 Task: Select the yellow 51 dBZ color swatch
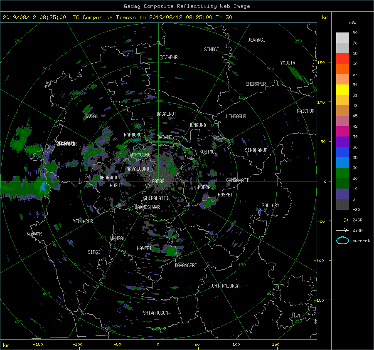tap(342, 90)
